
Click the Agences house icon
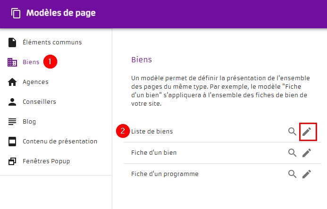[x=13, y=82]
